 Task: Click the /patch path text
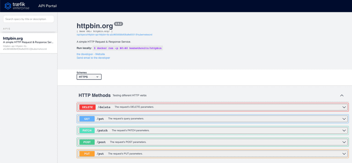click(x=102, y=131)
